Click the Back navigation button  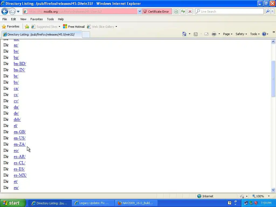(x=5, y=12)
